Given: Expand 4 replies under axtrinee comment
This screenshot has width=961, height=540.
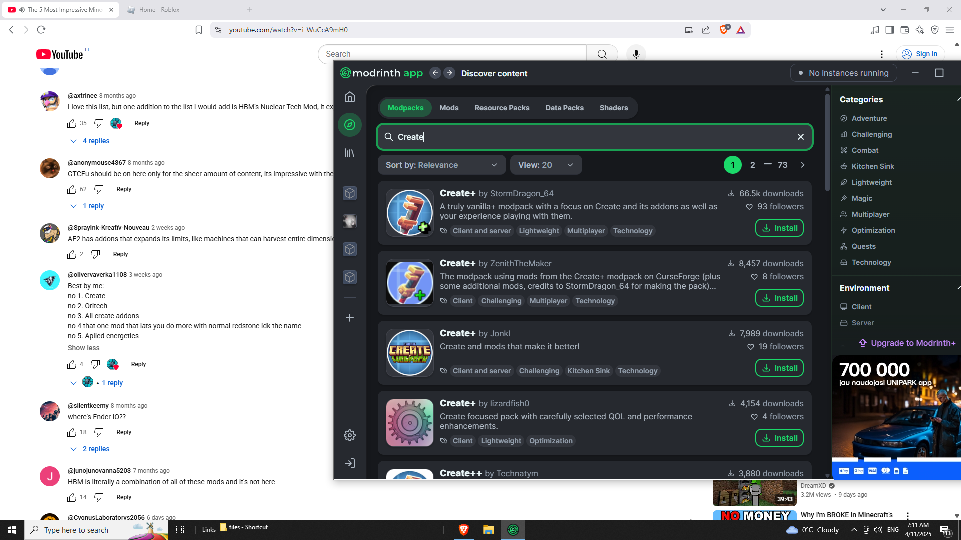Looking at the screenshot, I should click(x=95, y=141).
